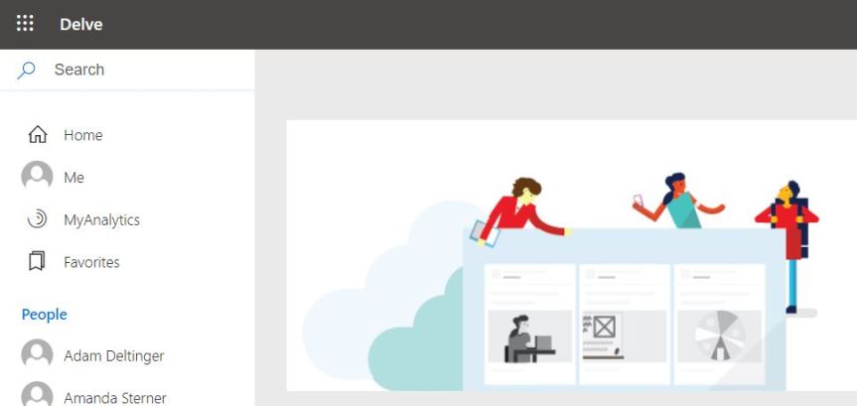Click the search magnifier icon
The height and width of the screenshot is (406, 857).
coord(27,69)
